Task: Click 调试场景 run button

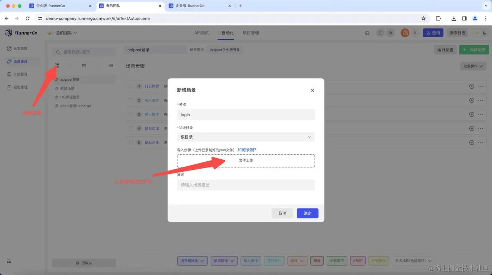Action: (x=474, y=50)
